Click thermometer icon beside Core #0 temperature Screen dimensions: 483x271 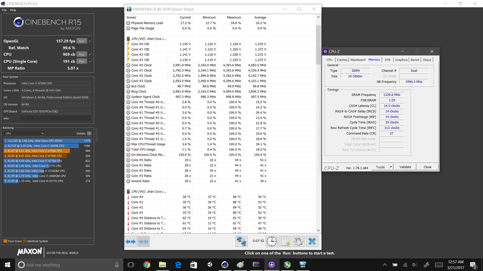(x=128, y=197)
